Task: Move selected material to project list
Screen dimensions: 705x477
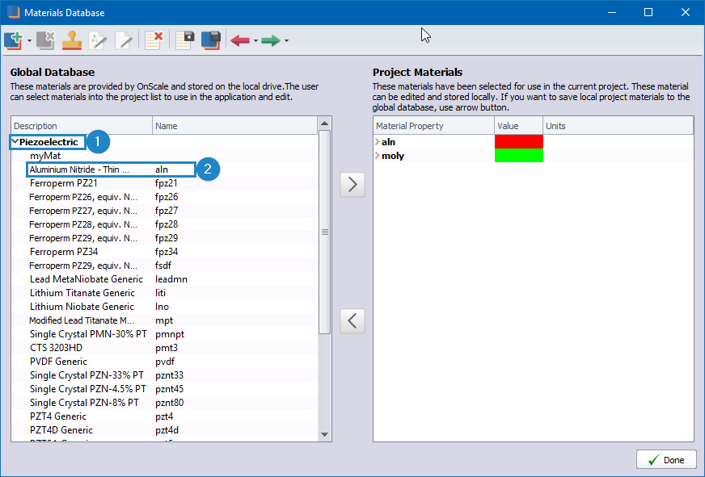Action: [352, 185]
